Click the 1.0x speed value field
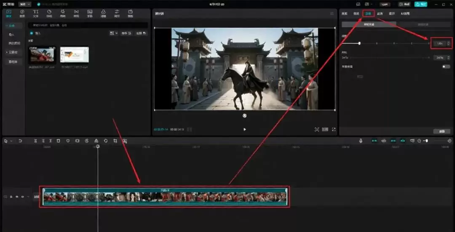This screenshot has width=455, height=232. [x=439, y=43]
